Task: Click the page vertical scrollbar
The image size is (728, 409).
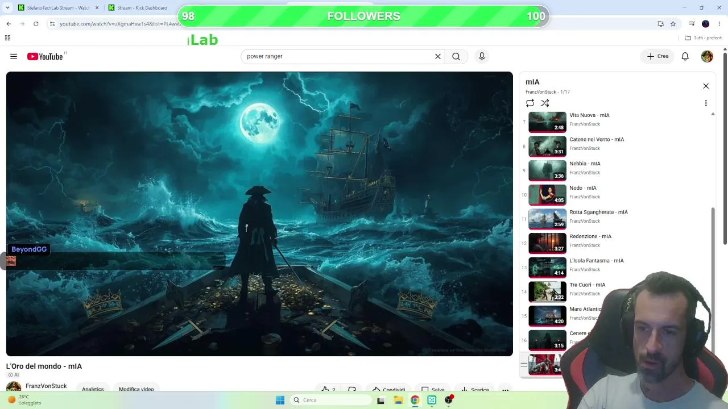Action: [725, 148]
